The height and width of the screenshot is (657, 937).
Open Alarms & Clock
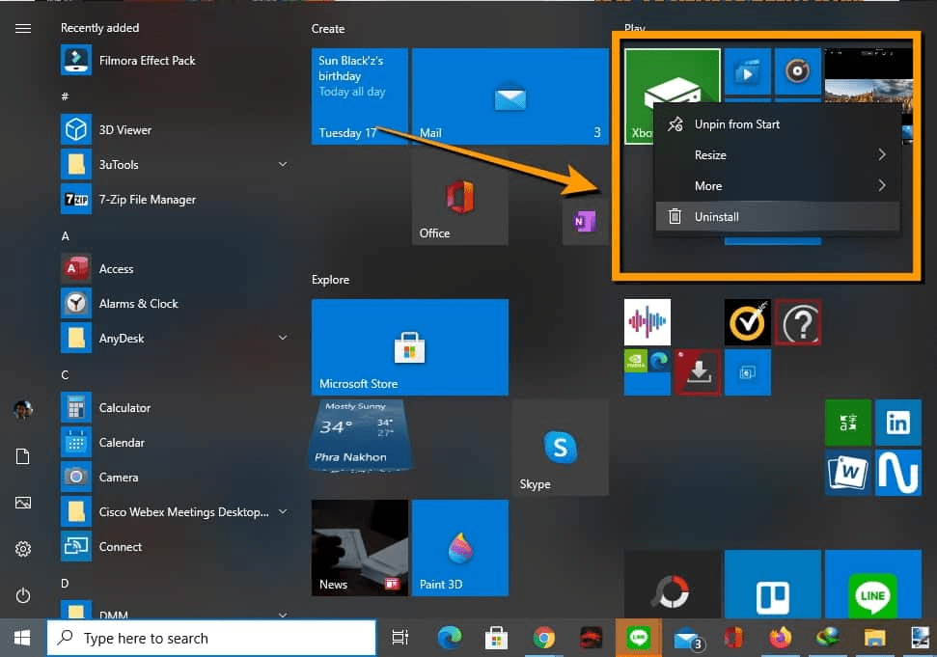point(138,303)
